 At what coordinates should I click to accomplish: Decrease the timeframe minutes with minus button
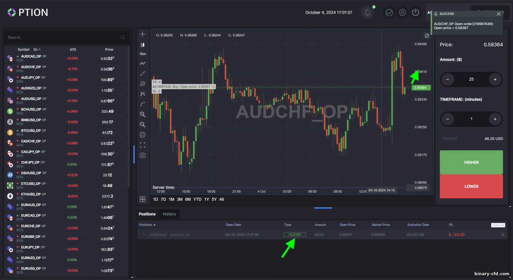click(447, 119)
